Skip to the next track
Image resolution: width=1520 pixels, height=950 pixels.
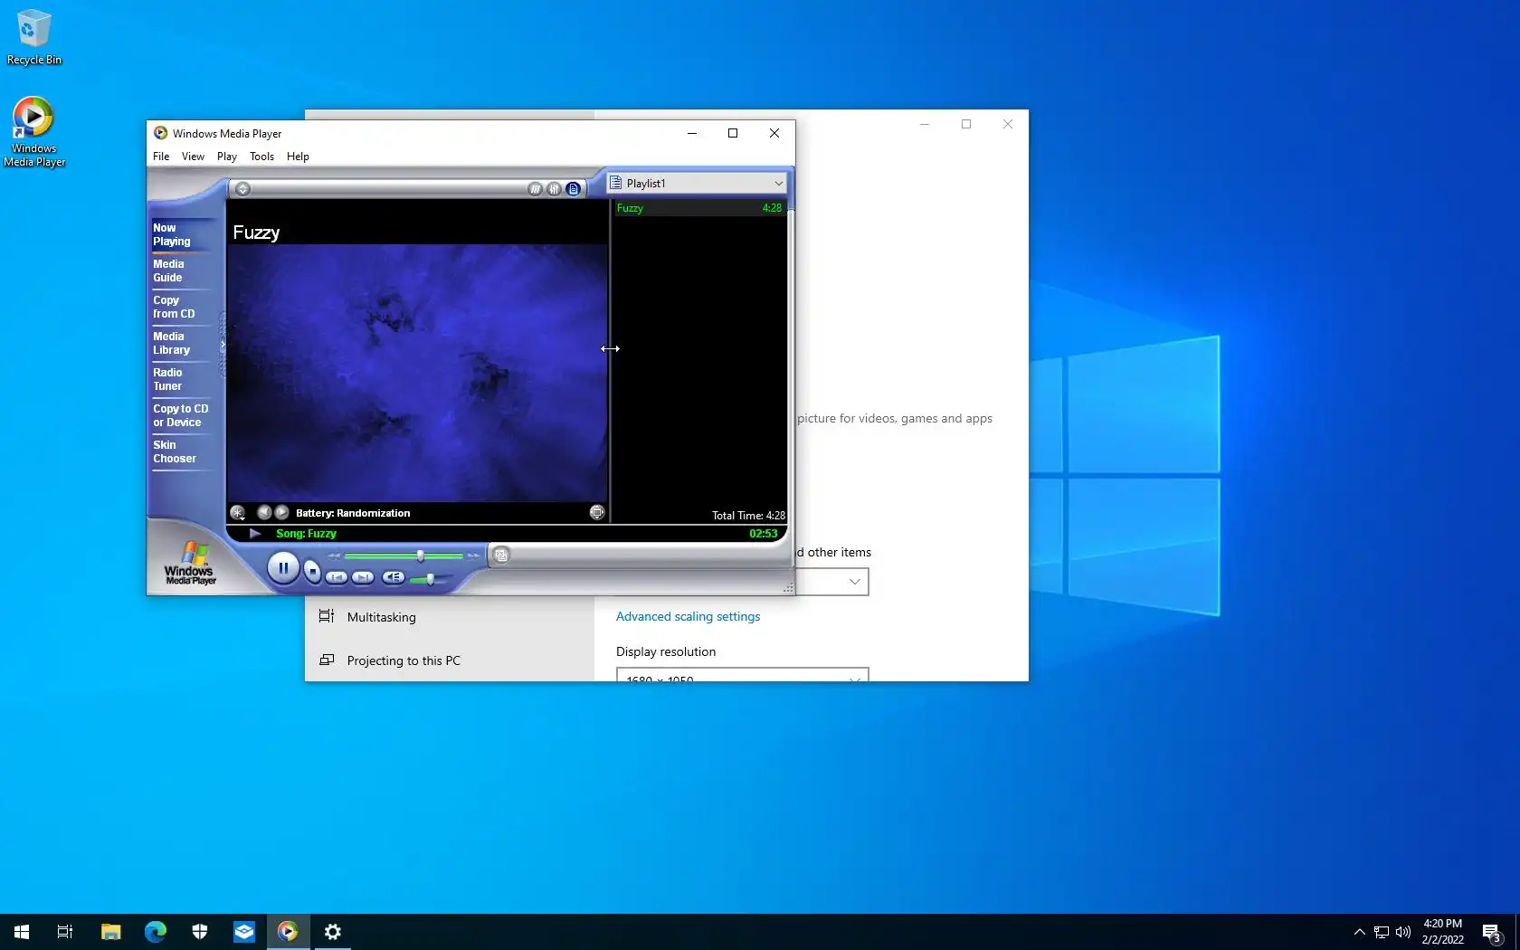[363, 577]
